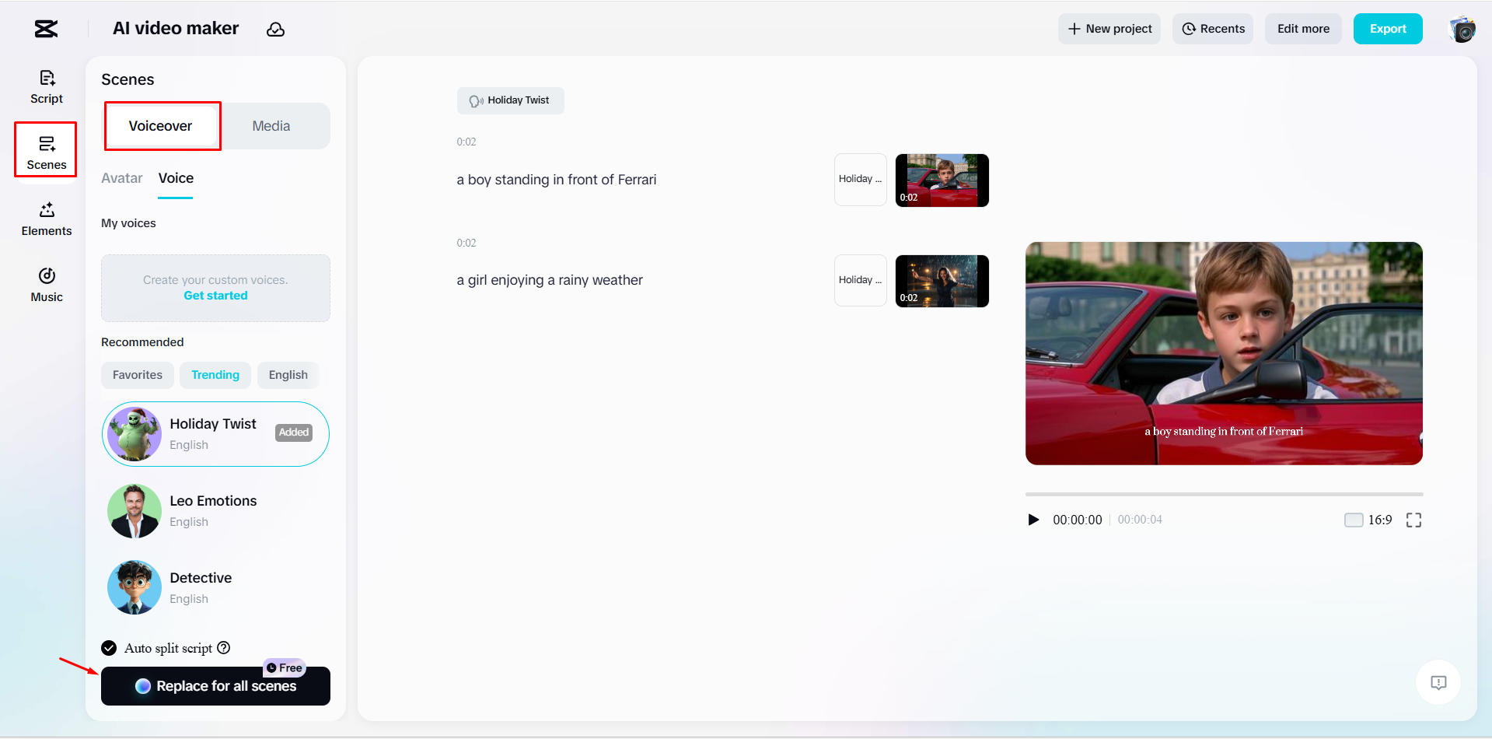Select the Scenes panel icon

46,149
